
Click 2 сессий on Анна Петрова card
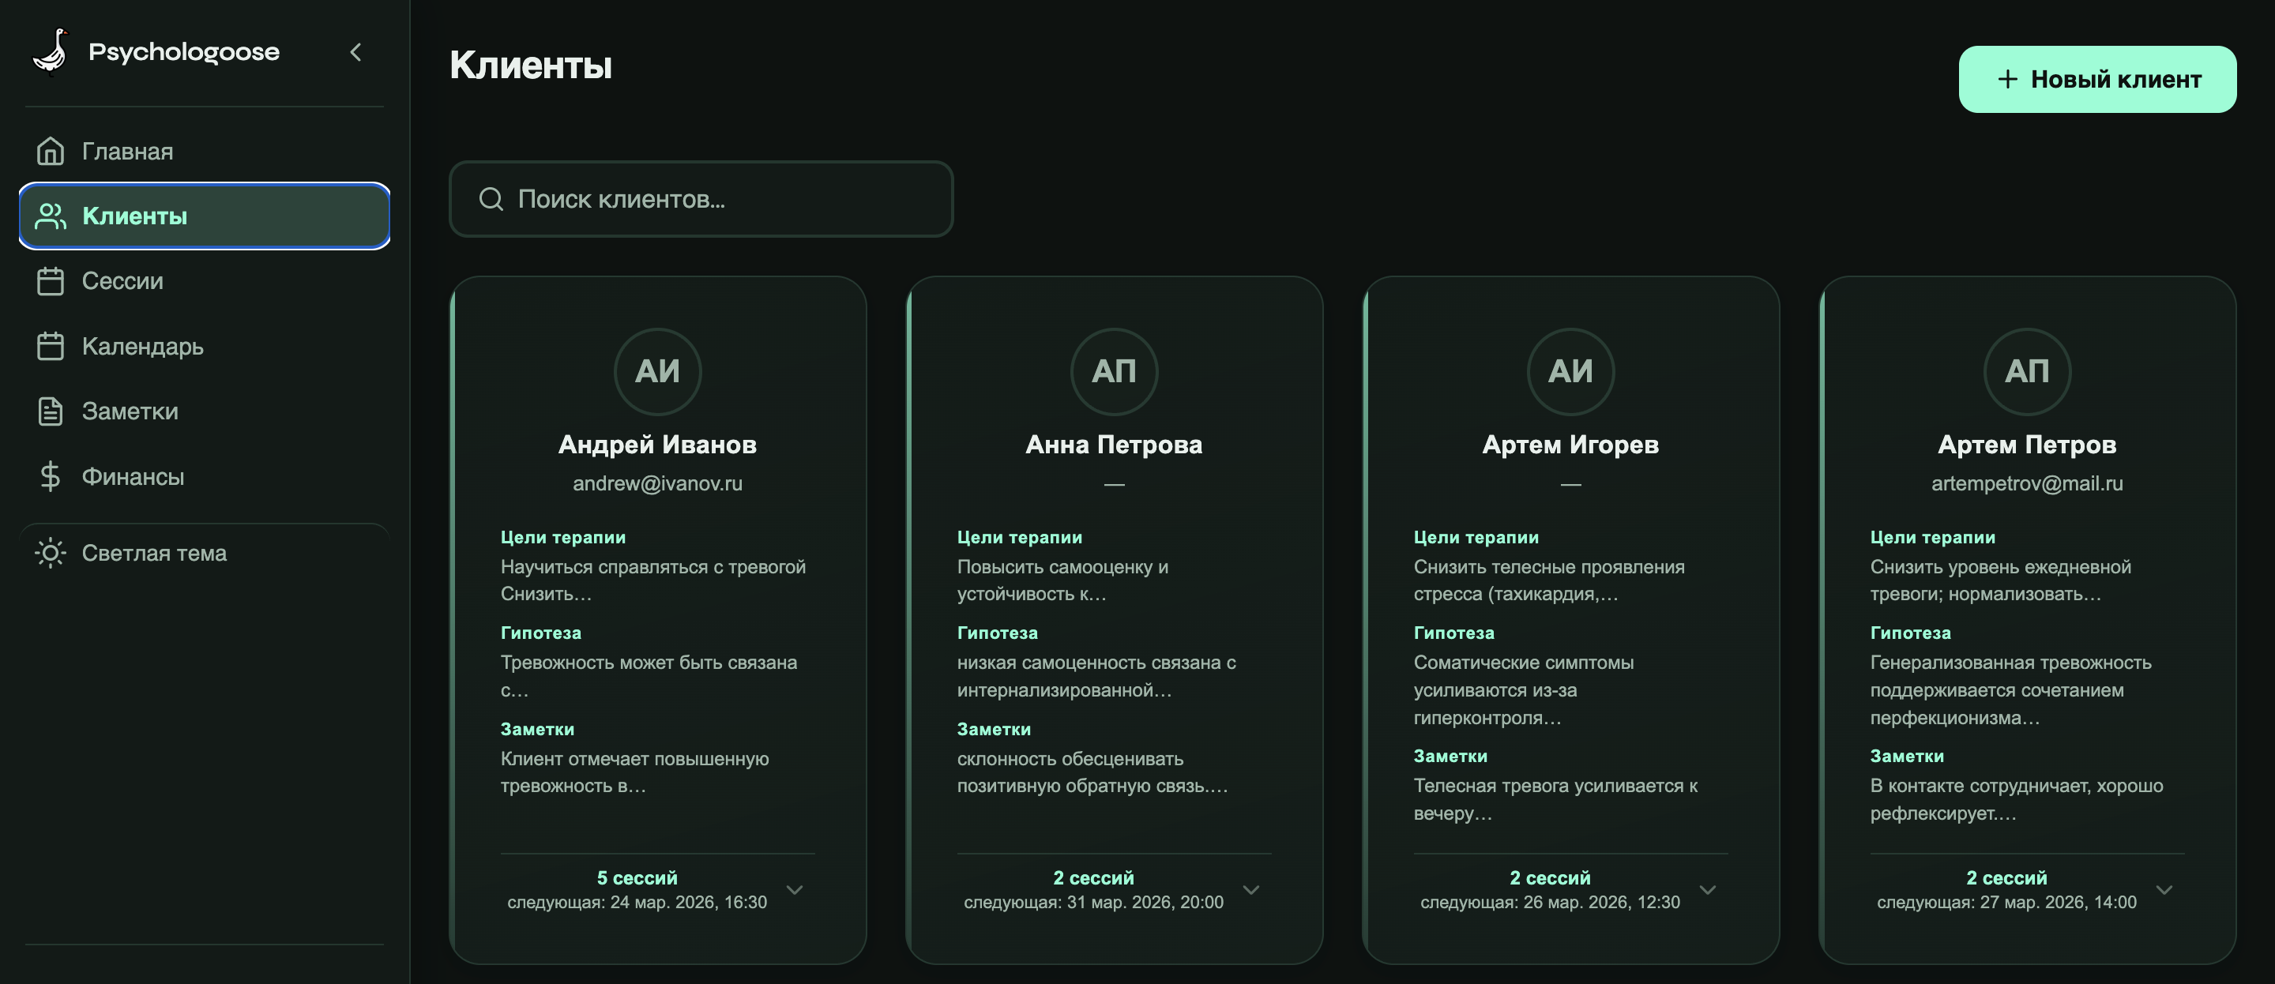click(x=1093, y=878)
